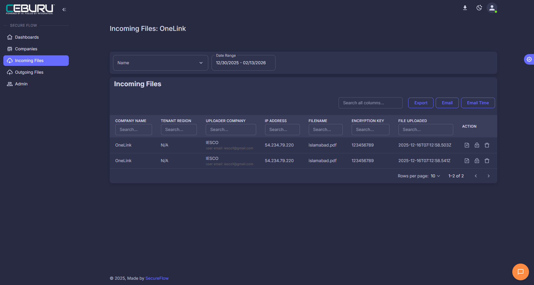Click the CEBURU logo
This screenshot has height=285, width=534.
pos(30,9)
